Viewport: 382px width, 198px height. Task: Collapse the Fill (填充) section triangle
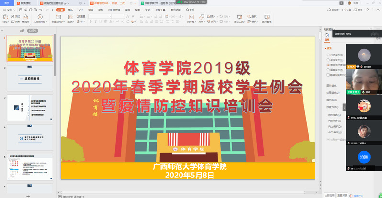point(326,48)
